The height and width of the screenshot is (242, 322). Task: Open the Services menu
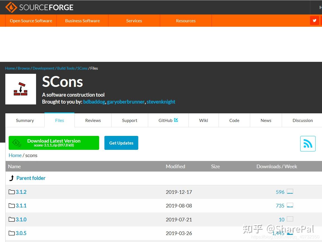coord(134,20)
